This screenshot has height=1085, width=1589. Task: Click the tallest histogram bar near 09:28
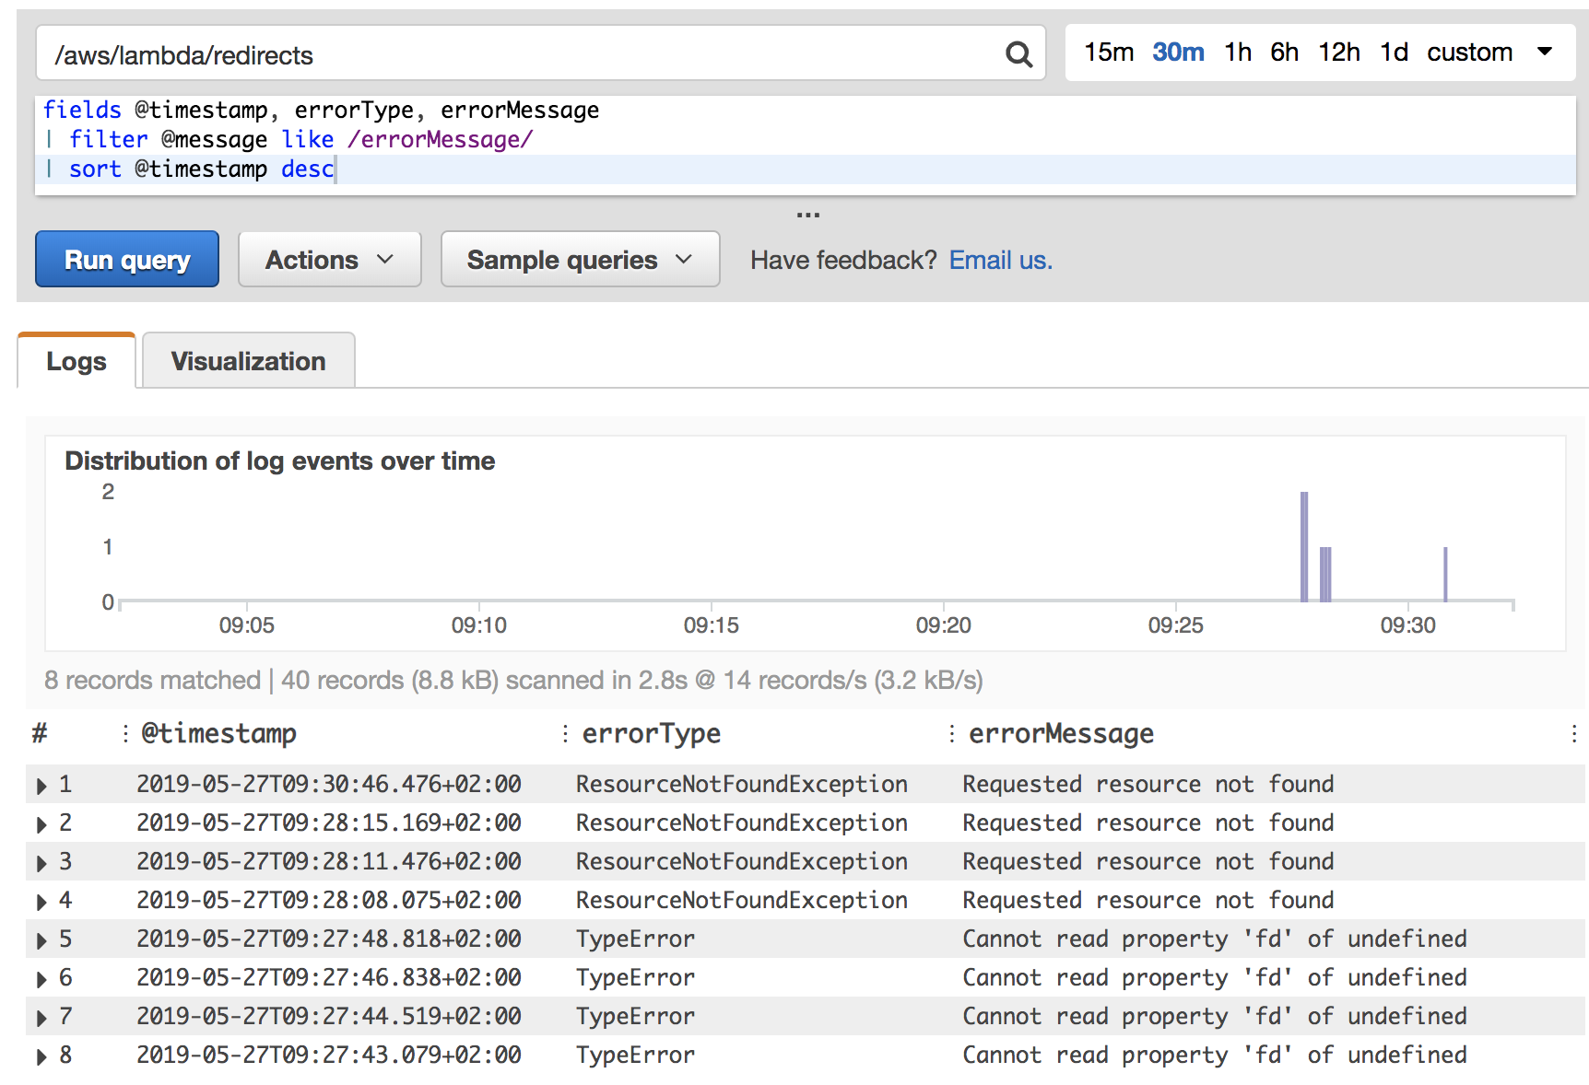[1304, 547]
